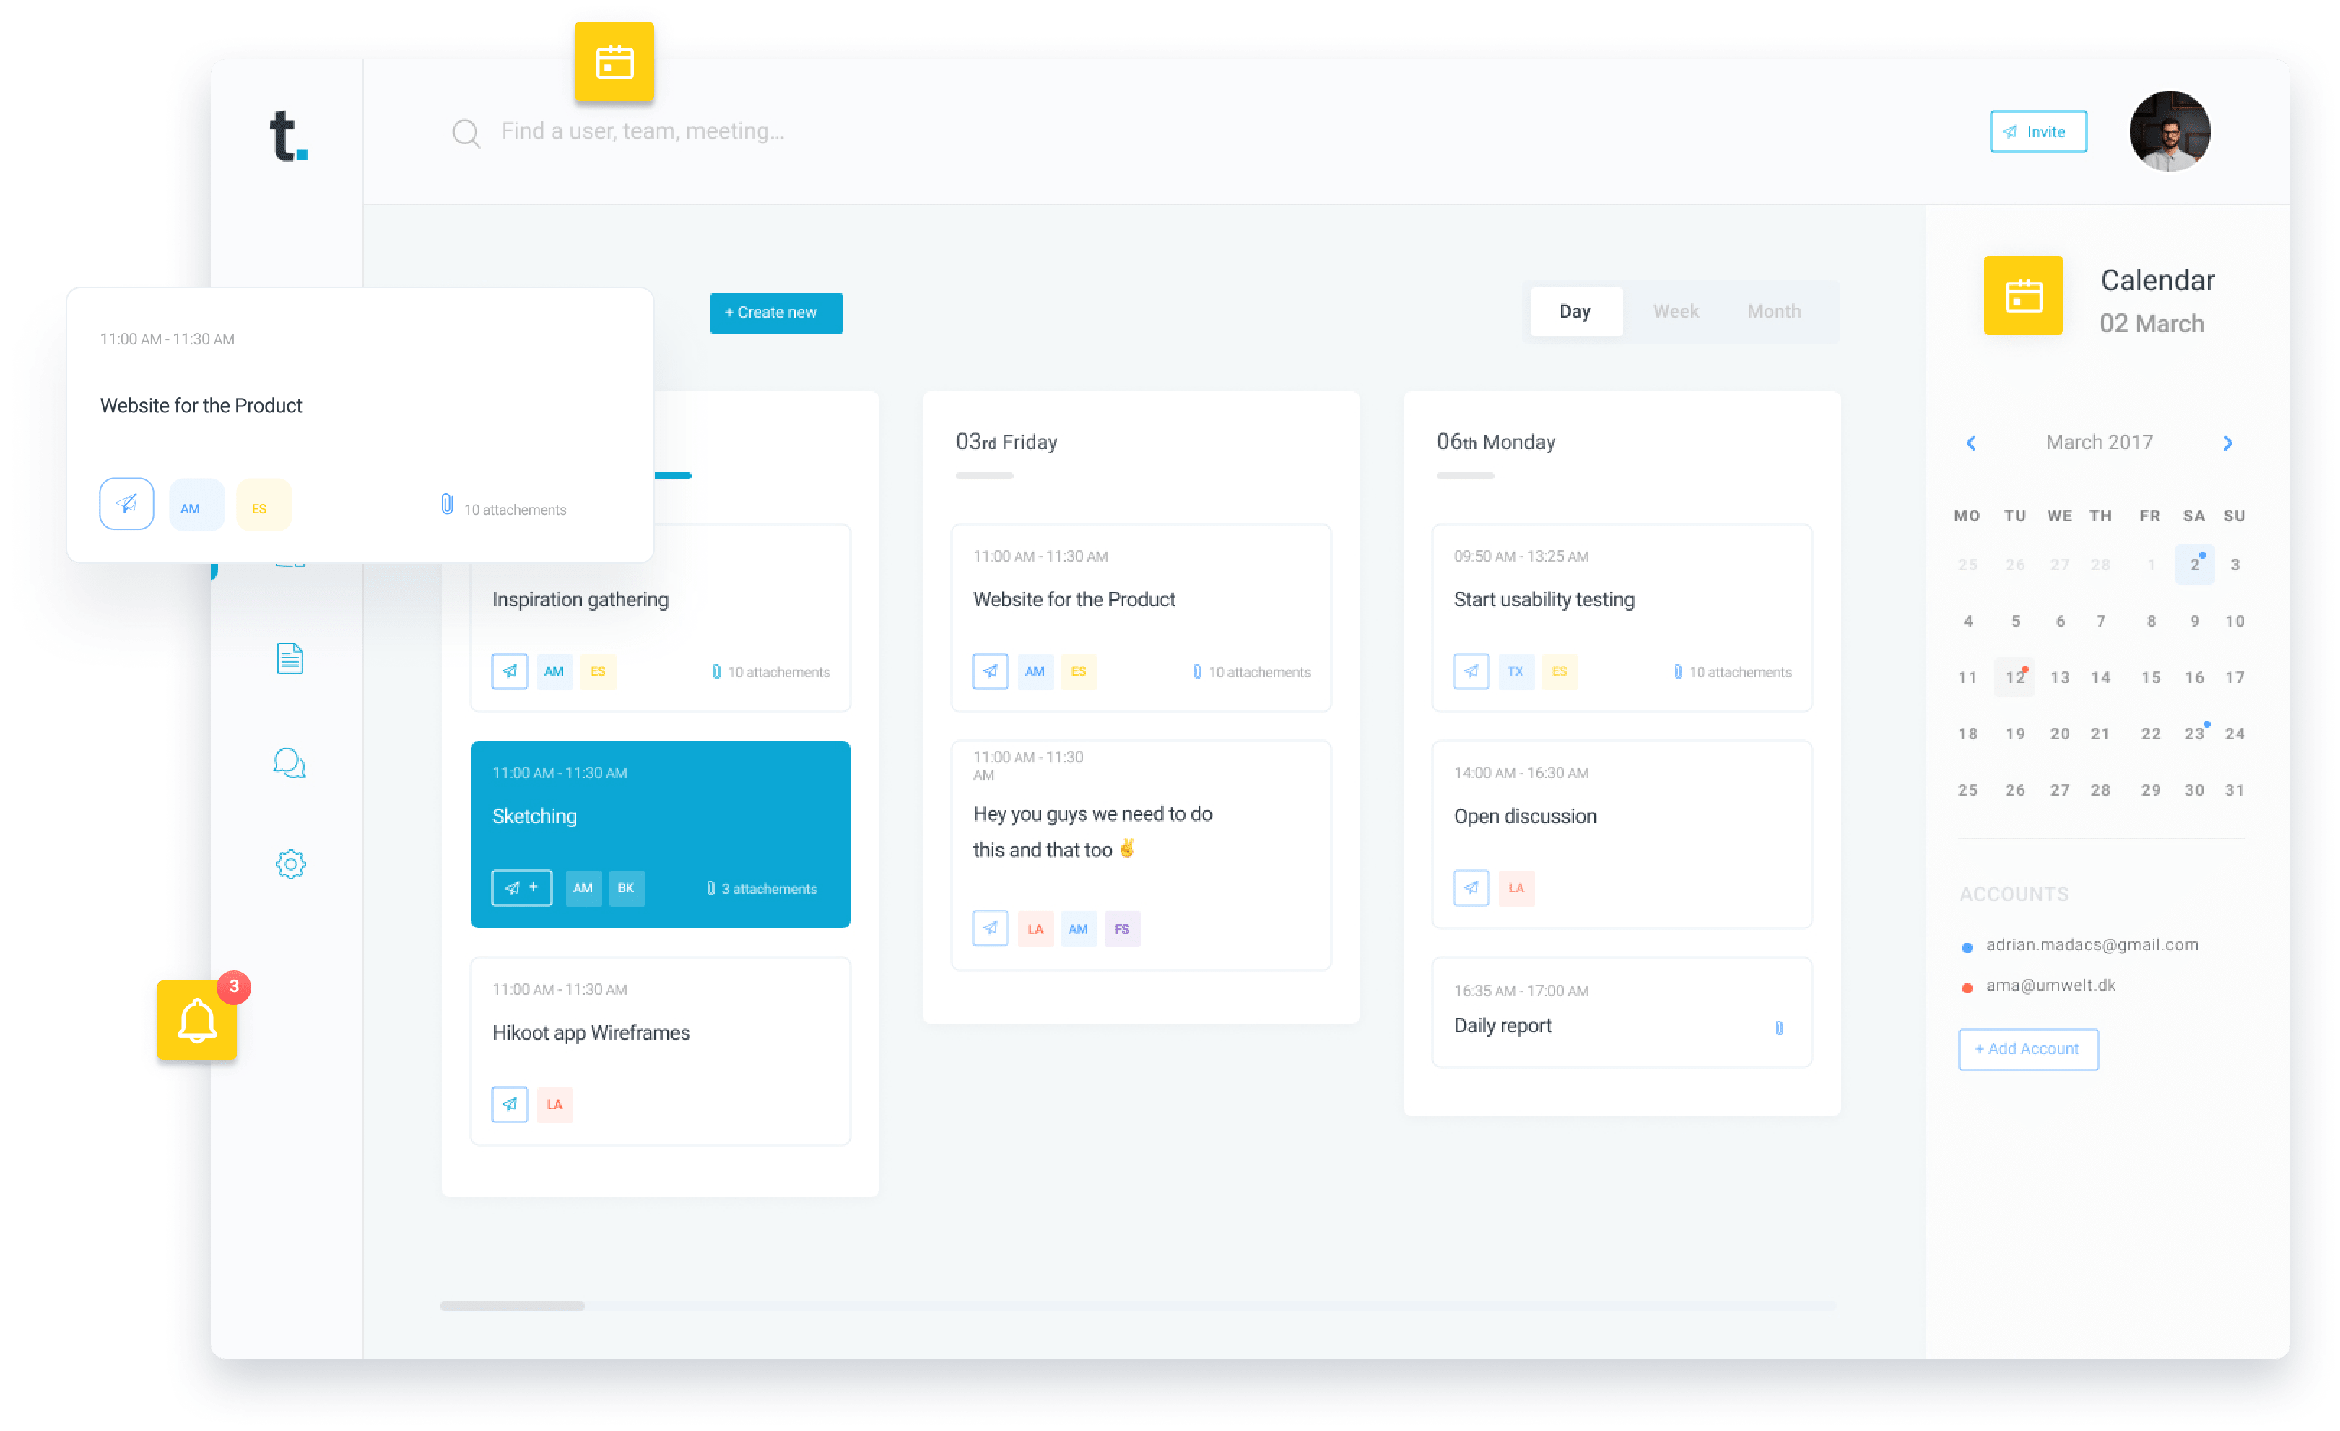
Task: Click the horizontal scrollbar thumb
Action: (513, 1305)
